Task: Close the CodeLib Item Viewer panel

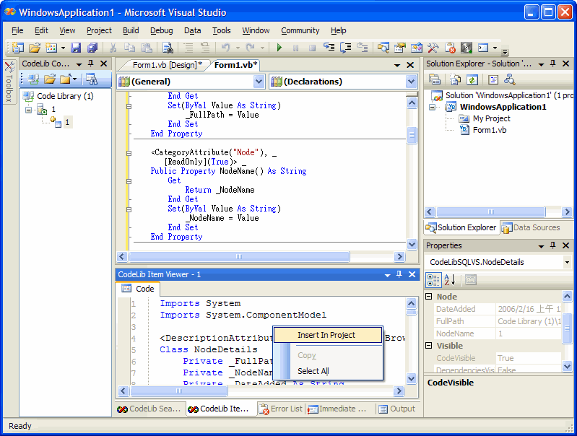Action: [412, 274]
